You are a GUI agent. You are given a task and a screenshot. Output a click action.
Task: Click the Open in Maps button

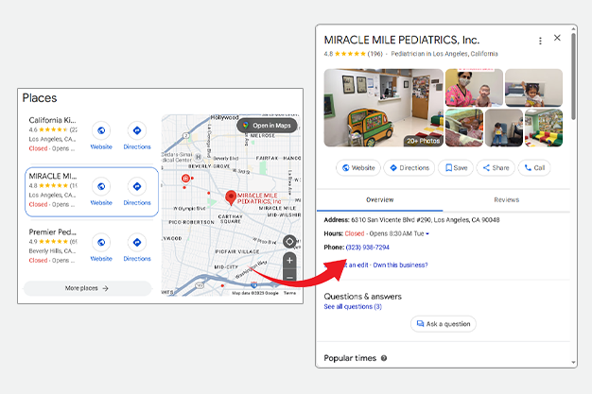267,126
